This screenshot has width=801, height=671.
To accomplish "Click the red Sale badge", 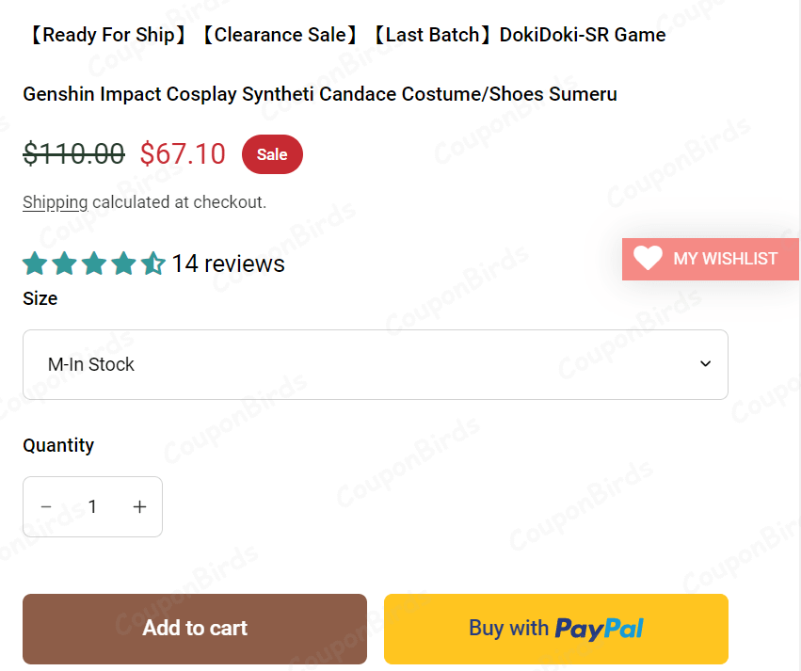I will click(272, 153).
